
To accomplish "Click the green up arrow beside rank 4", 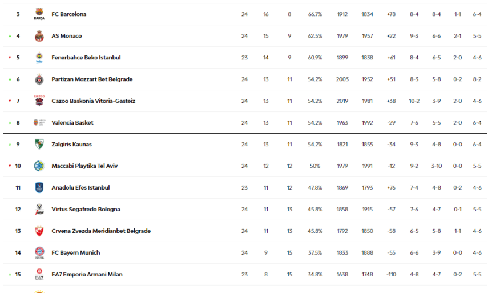I will click(x=10, y=36).
